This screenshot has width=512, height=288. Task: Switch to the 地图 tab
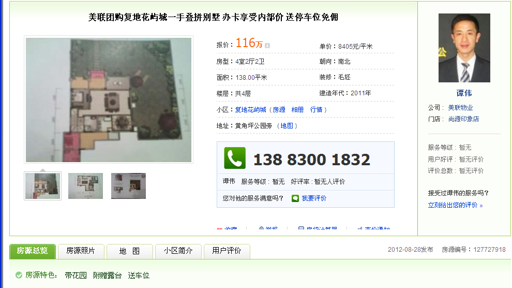pyautogui.click(x=129, y=251)
